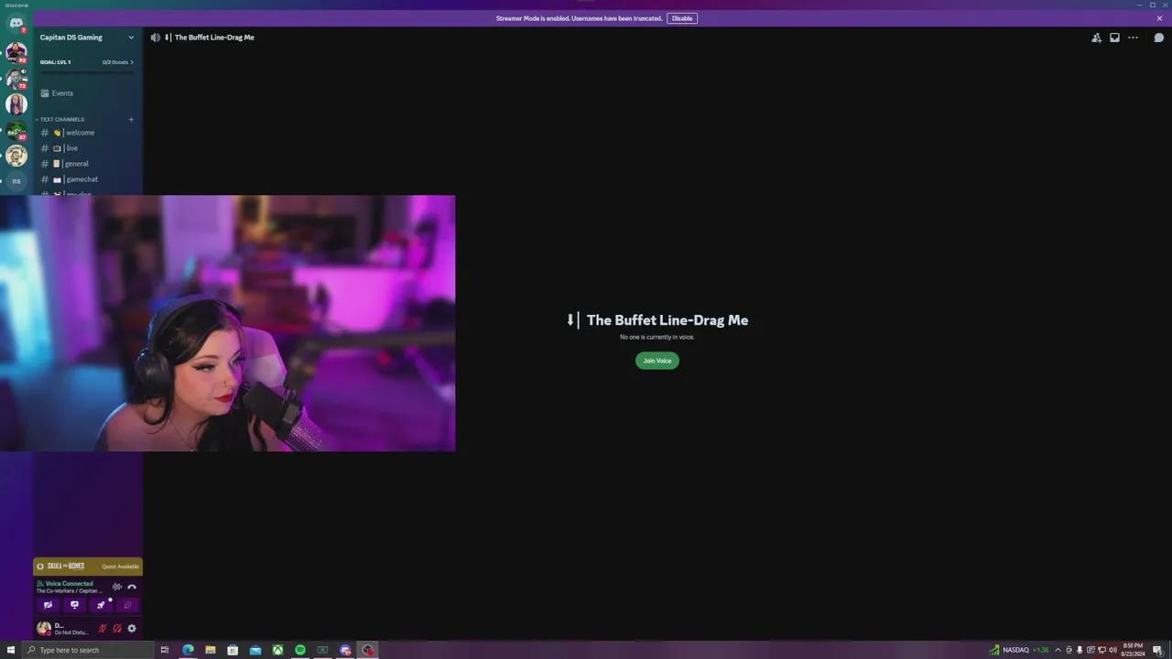The width and height of the screenshot is (1172, 659).
Task: Open Discord home direct messages icon
Action: point(16,23)
